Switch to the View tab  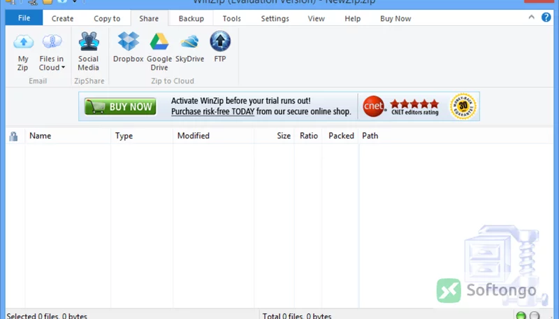pos(317,19)
